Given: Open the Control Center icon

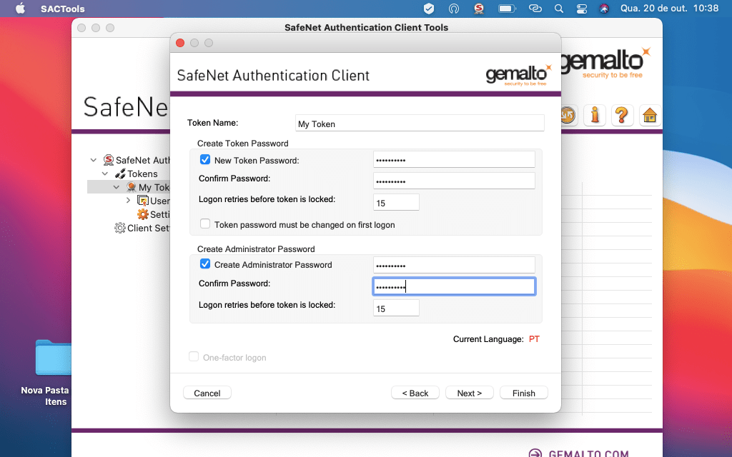Looking at the screenshot, I should coord(582,9).
